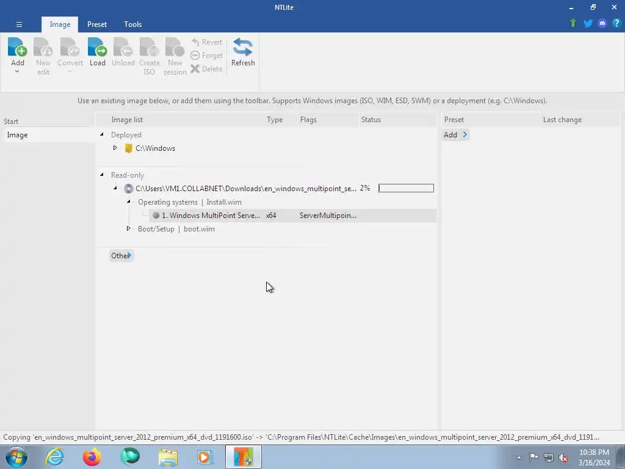Open the Twitter link icon

pos(588,23)
